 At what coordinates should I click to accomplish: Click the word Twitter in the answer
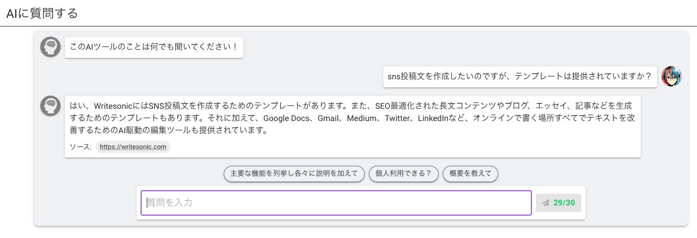pyautogui.click(x=398, y=118)
